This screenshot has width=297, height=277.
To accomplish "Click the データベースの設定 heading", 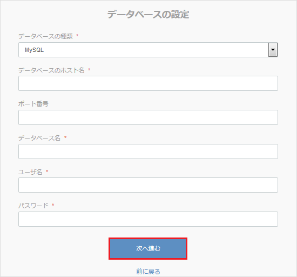I will click(x=148, y=15).
